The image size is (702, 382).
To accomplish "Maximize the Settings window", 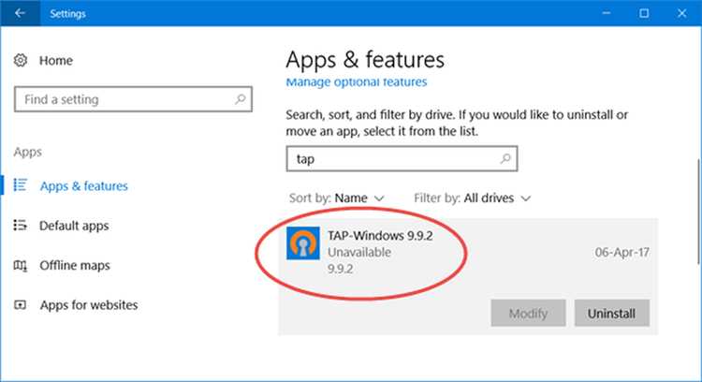I will point(644,13).
